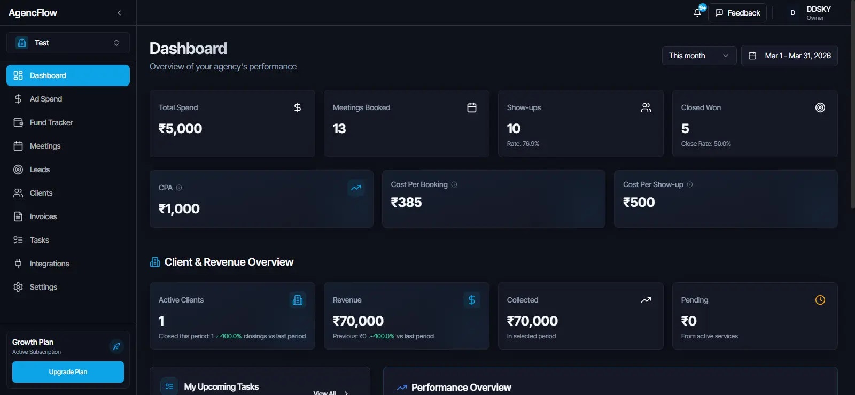Click the dollar icon on Total Spend card
Viewport: 855px width, 395px height.
(x=298, y=107)
